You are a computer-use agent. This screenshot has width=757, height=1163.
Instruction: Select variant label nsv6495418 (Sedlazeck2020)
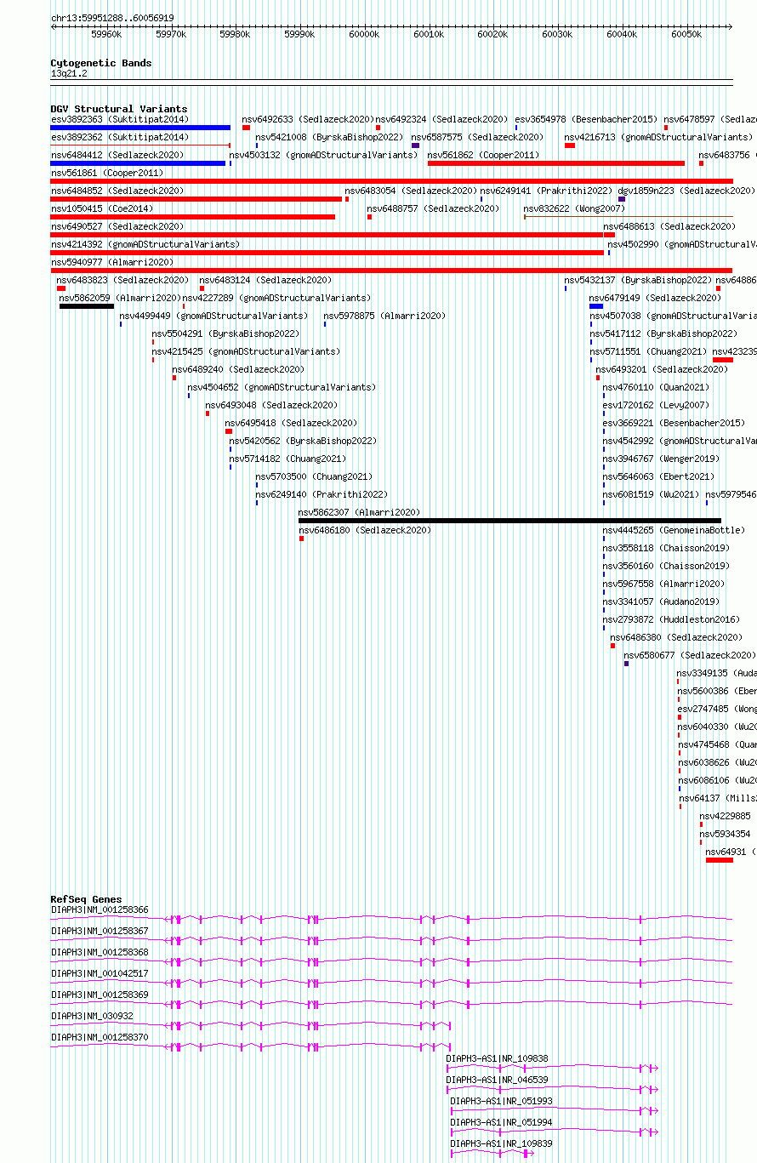pyautogui.click(x=291, y=423)
